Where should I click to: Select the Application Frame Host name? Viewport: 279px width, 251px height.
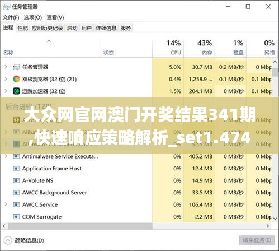point(52,169)
